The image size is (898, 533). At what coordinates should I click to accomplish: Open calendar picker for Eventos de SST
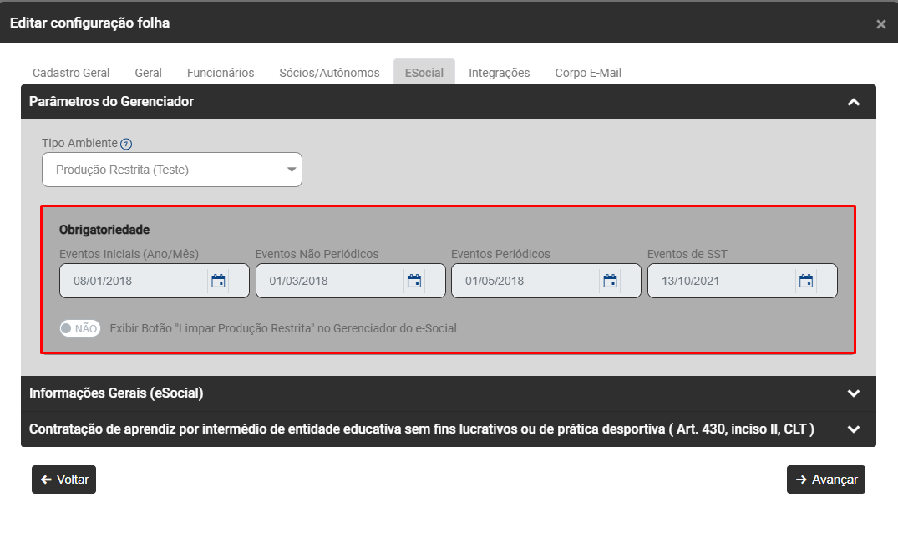pos(806,281)
